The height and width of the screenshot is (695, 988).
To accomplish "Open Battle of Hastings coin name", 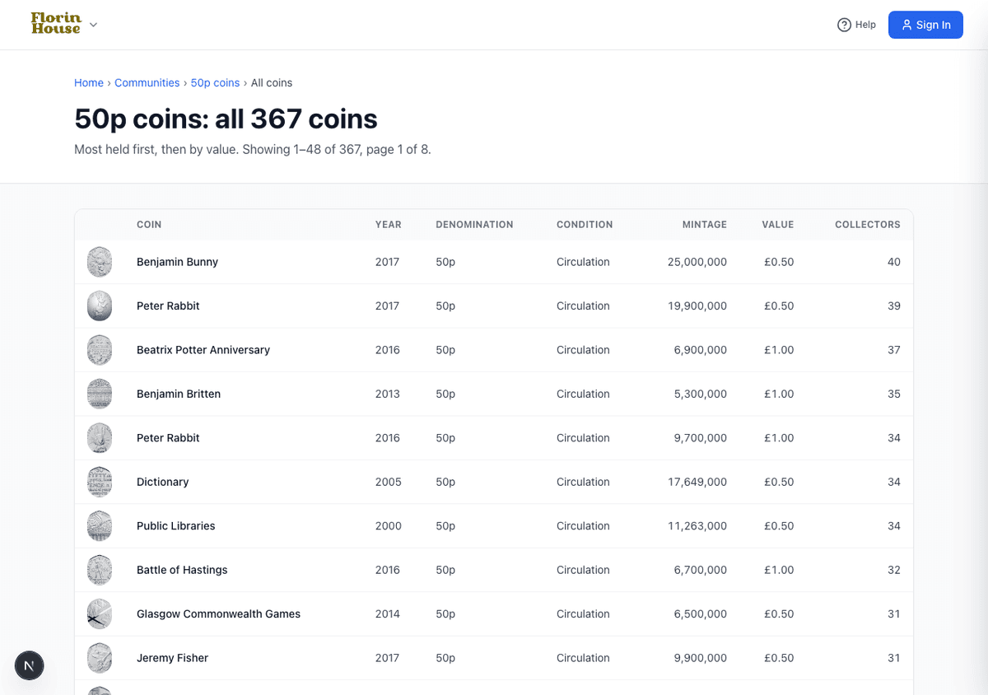I will click(x=182, y=570).
